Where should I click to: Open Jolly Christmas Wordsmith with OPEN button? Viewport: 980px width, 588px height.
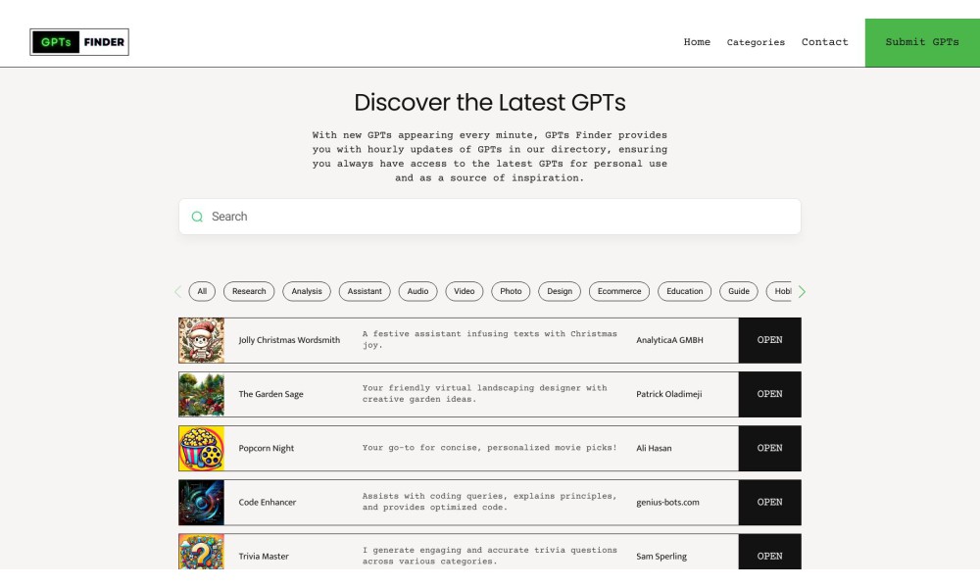(x=770, y=340)
